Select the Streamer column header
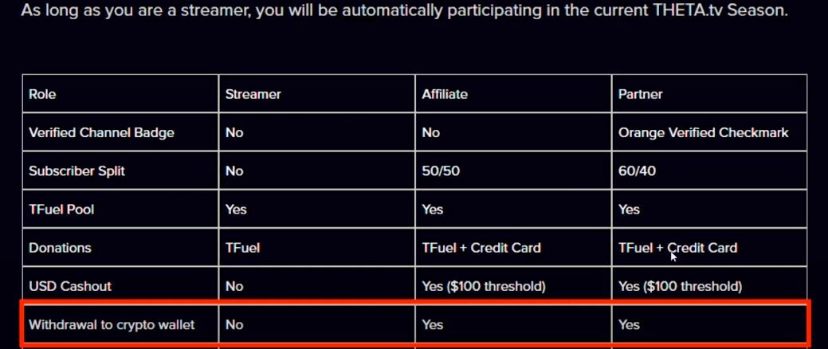The height and width of the screenshot is (349, 828). coord(317,94)
